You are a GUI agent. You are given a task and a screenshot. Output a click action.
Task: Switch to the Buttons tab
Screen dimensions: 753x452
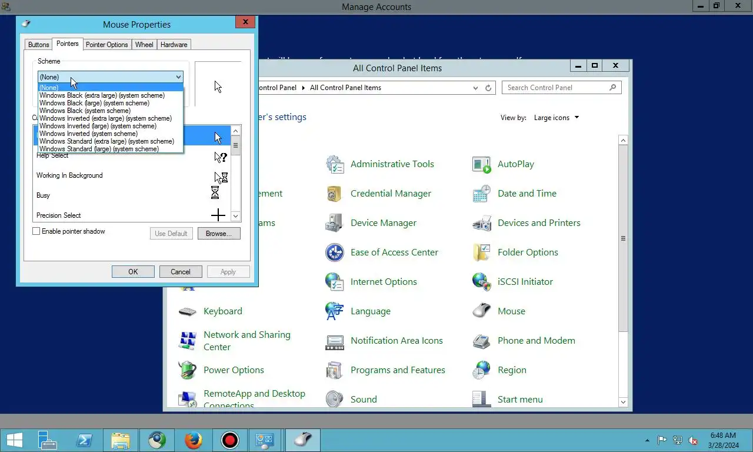pyautogui.click(x=39, y=45)
